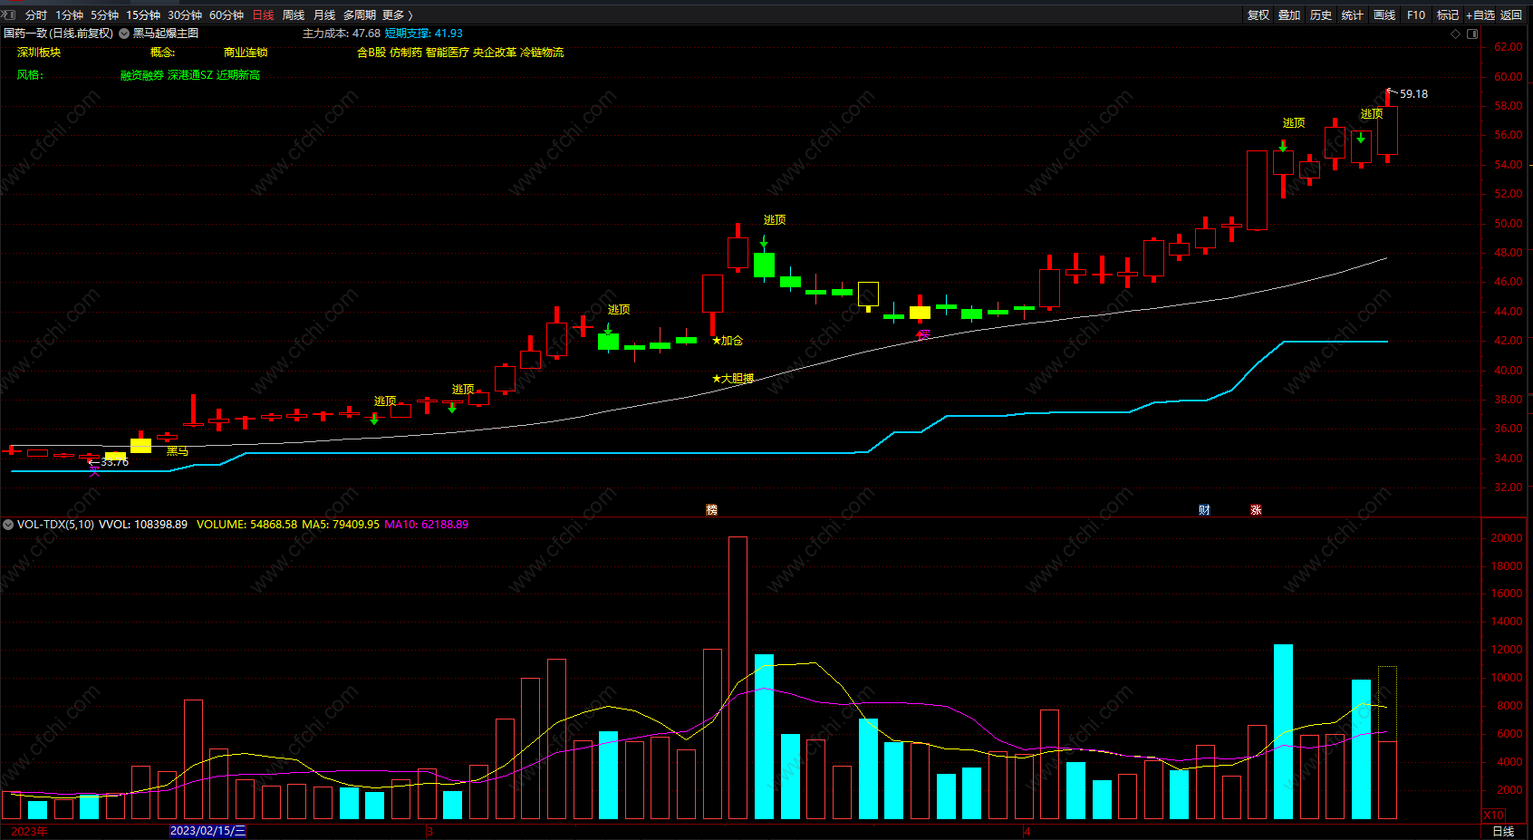Screen dimensions: 1533x840
Task: Click the 商业连锁 concept label
Action: 246,53
